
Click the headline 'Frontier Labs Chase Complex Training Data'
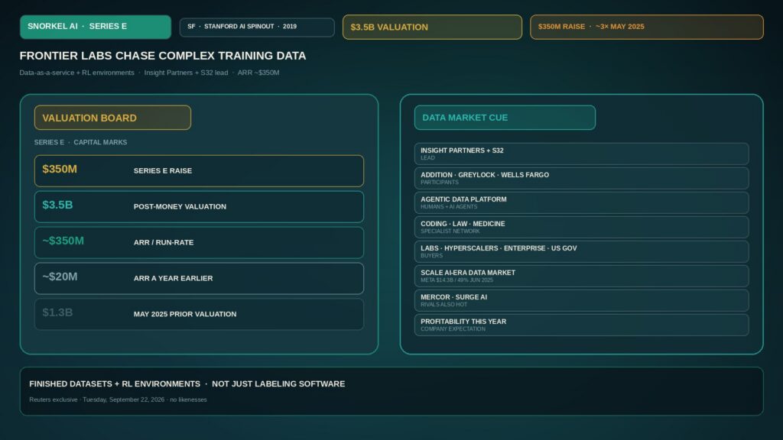(x=163, y=56)
